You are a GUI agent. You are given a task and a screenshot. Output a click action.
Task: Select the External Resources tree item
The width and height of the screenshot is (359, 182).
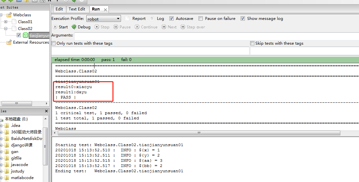[x=31, y=42]
